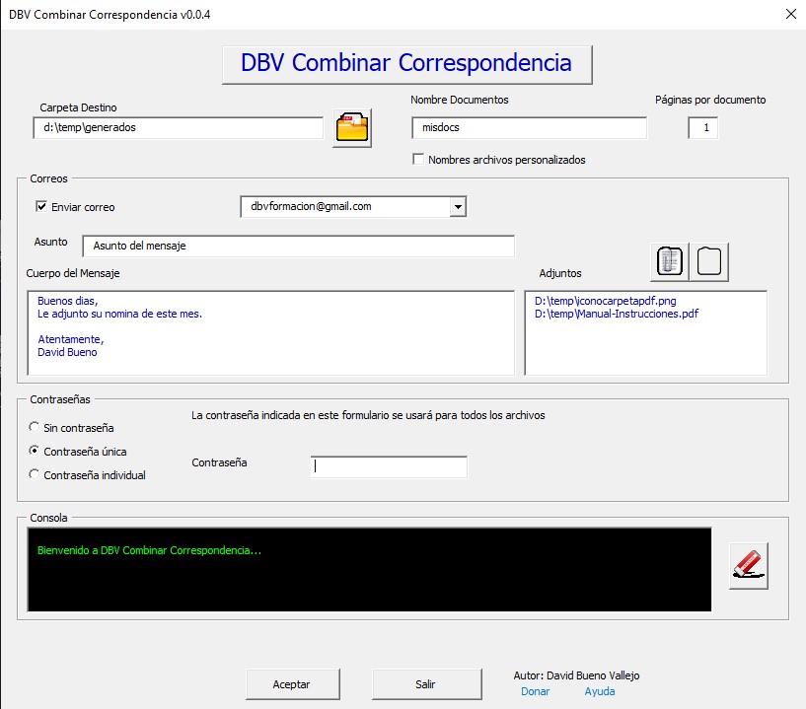Click 'Le adjunto su nomina de este mes.'

119,314
